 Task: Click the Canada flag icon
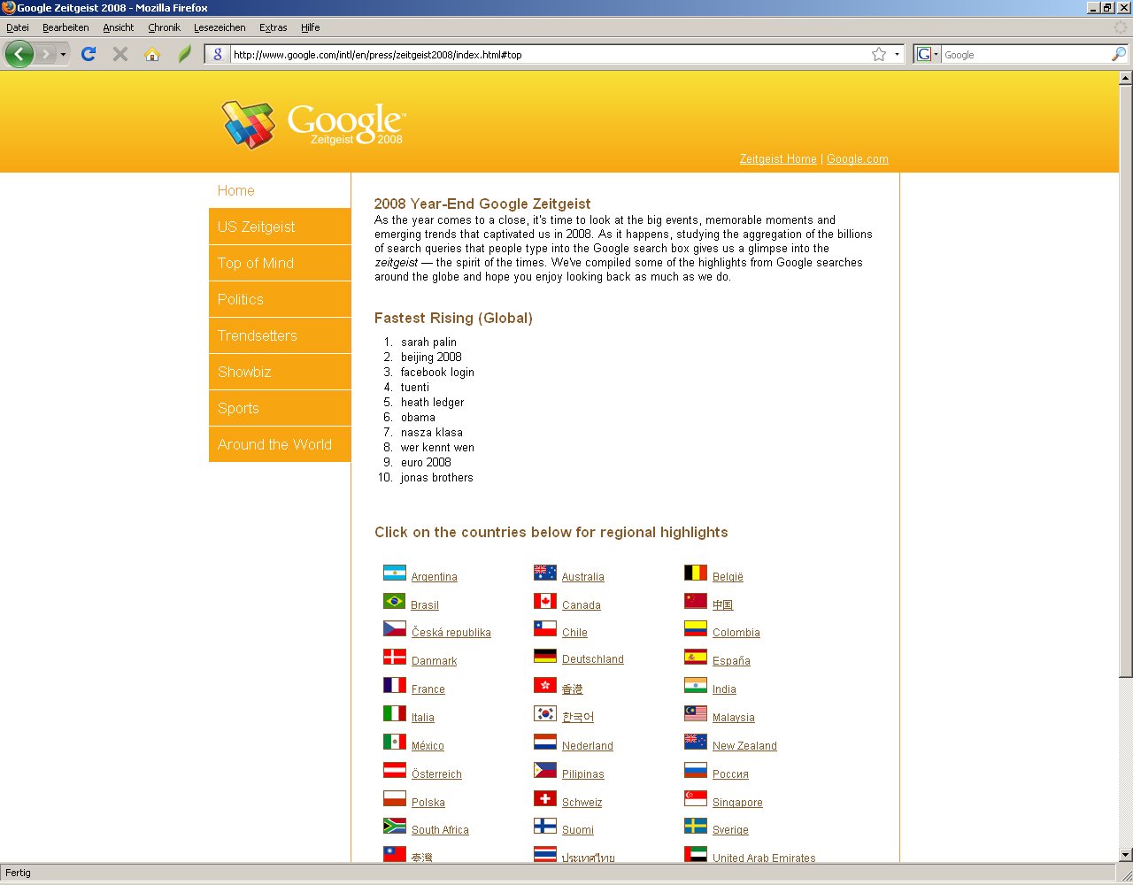point(545,602)
